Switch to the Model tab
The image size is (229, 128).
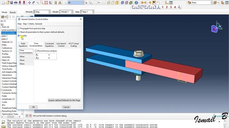click(x=4, y=12)
